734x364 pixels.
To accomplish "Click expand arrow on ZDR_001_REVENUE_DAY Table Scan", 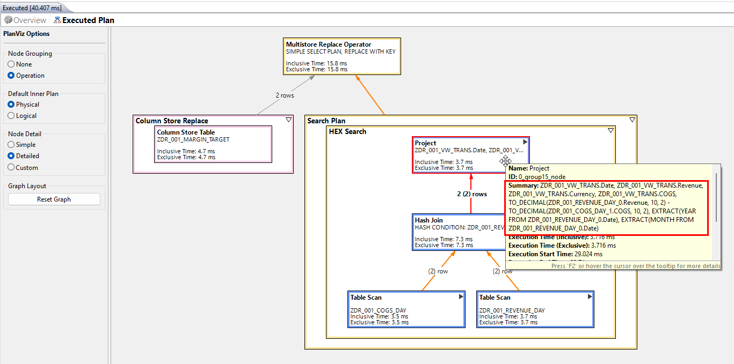I will (x=590, y=296).
